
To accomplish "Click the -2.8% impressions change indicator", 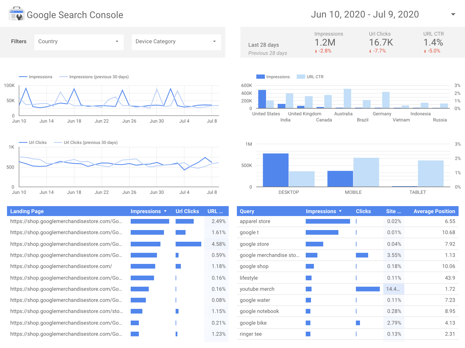I will click(x=323, y=51).
